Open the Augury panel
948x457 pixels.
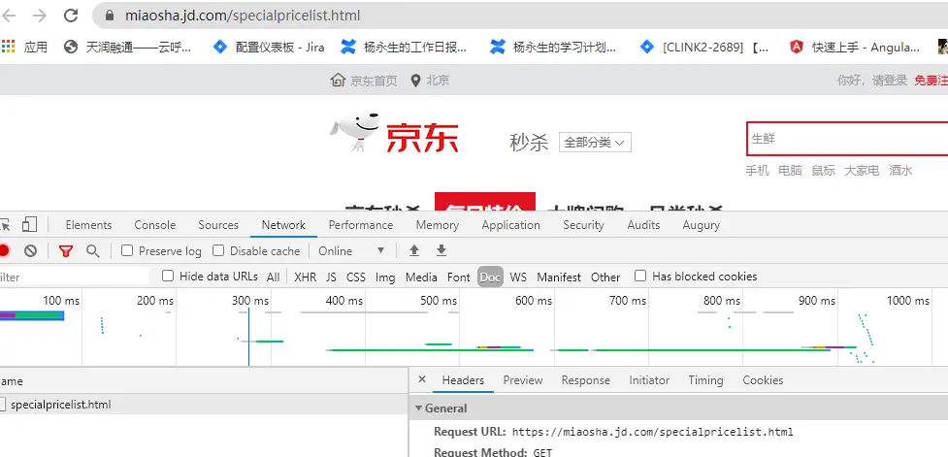(x=702, y=225)
